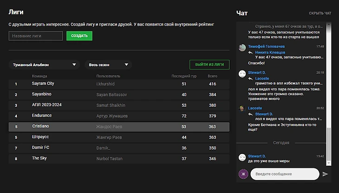Click the Введите сообщение chat input

click(x=284, y=174)
